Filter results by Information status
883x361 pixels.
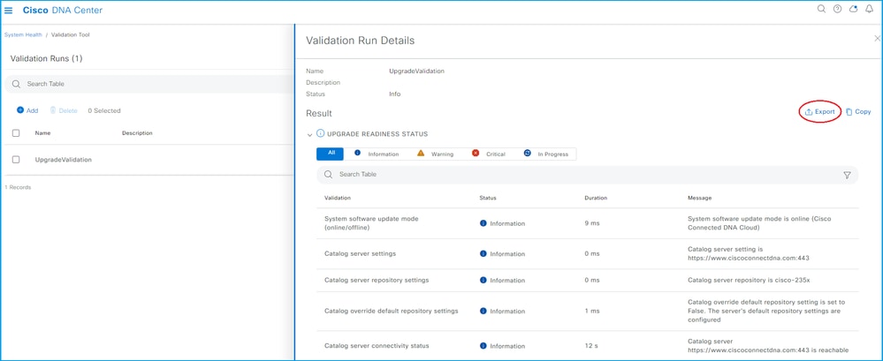point(377,154)
